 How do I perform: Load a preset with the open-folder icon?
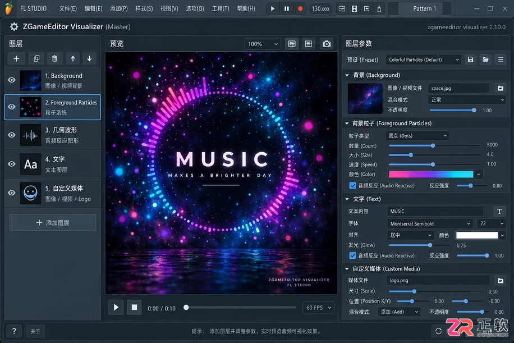(485, 60)
